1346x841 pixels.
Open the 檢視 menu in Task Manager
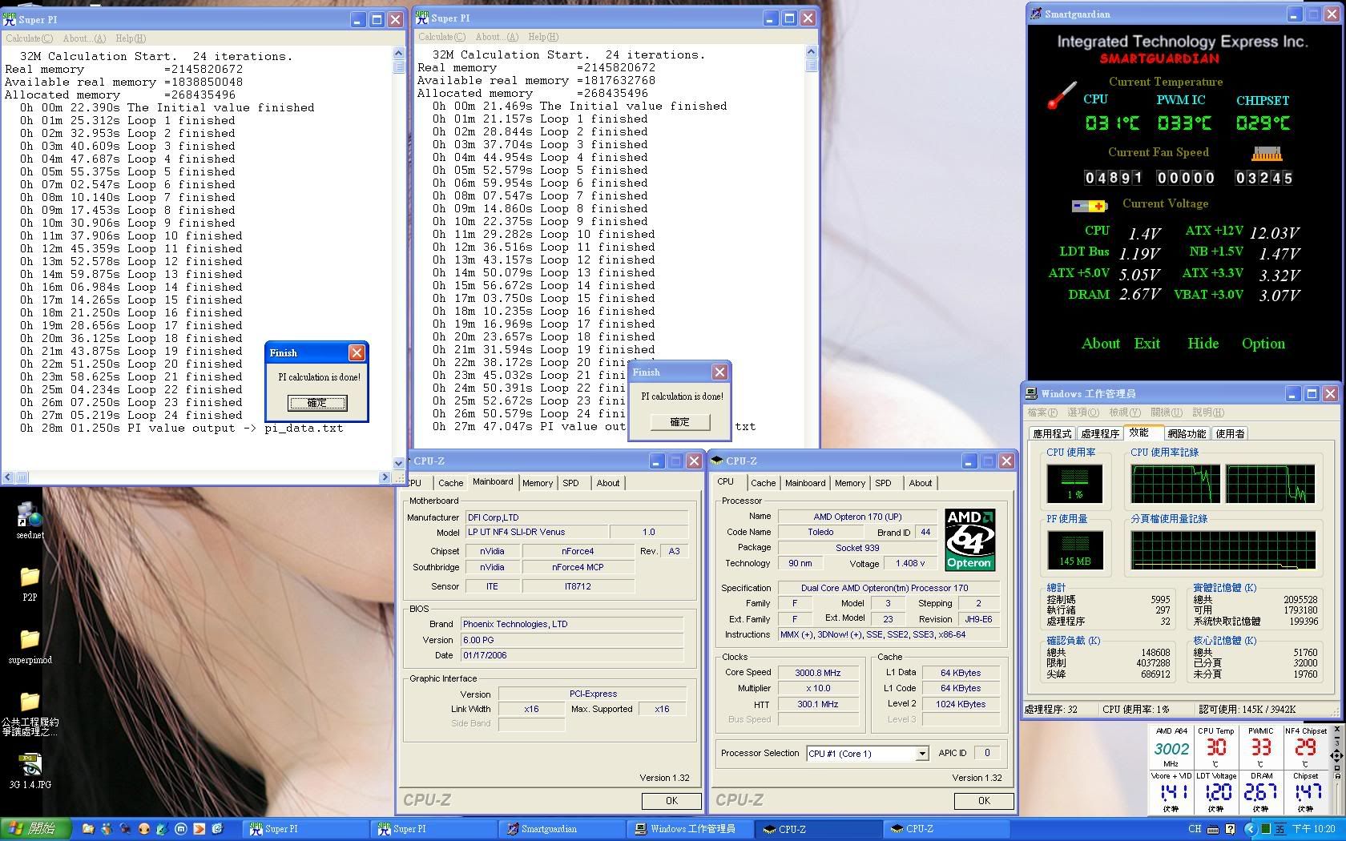[1124, 412]
